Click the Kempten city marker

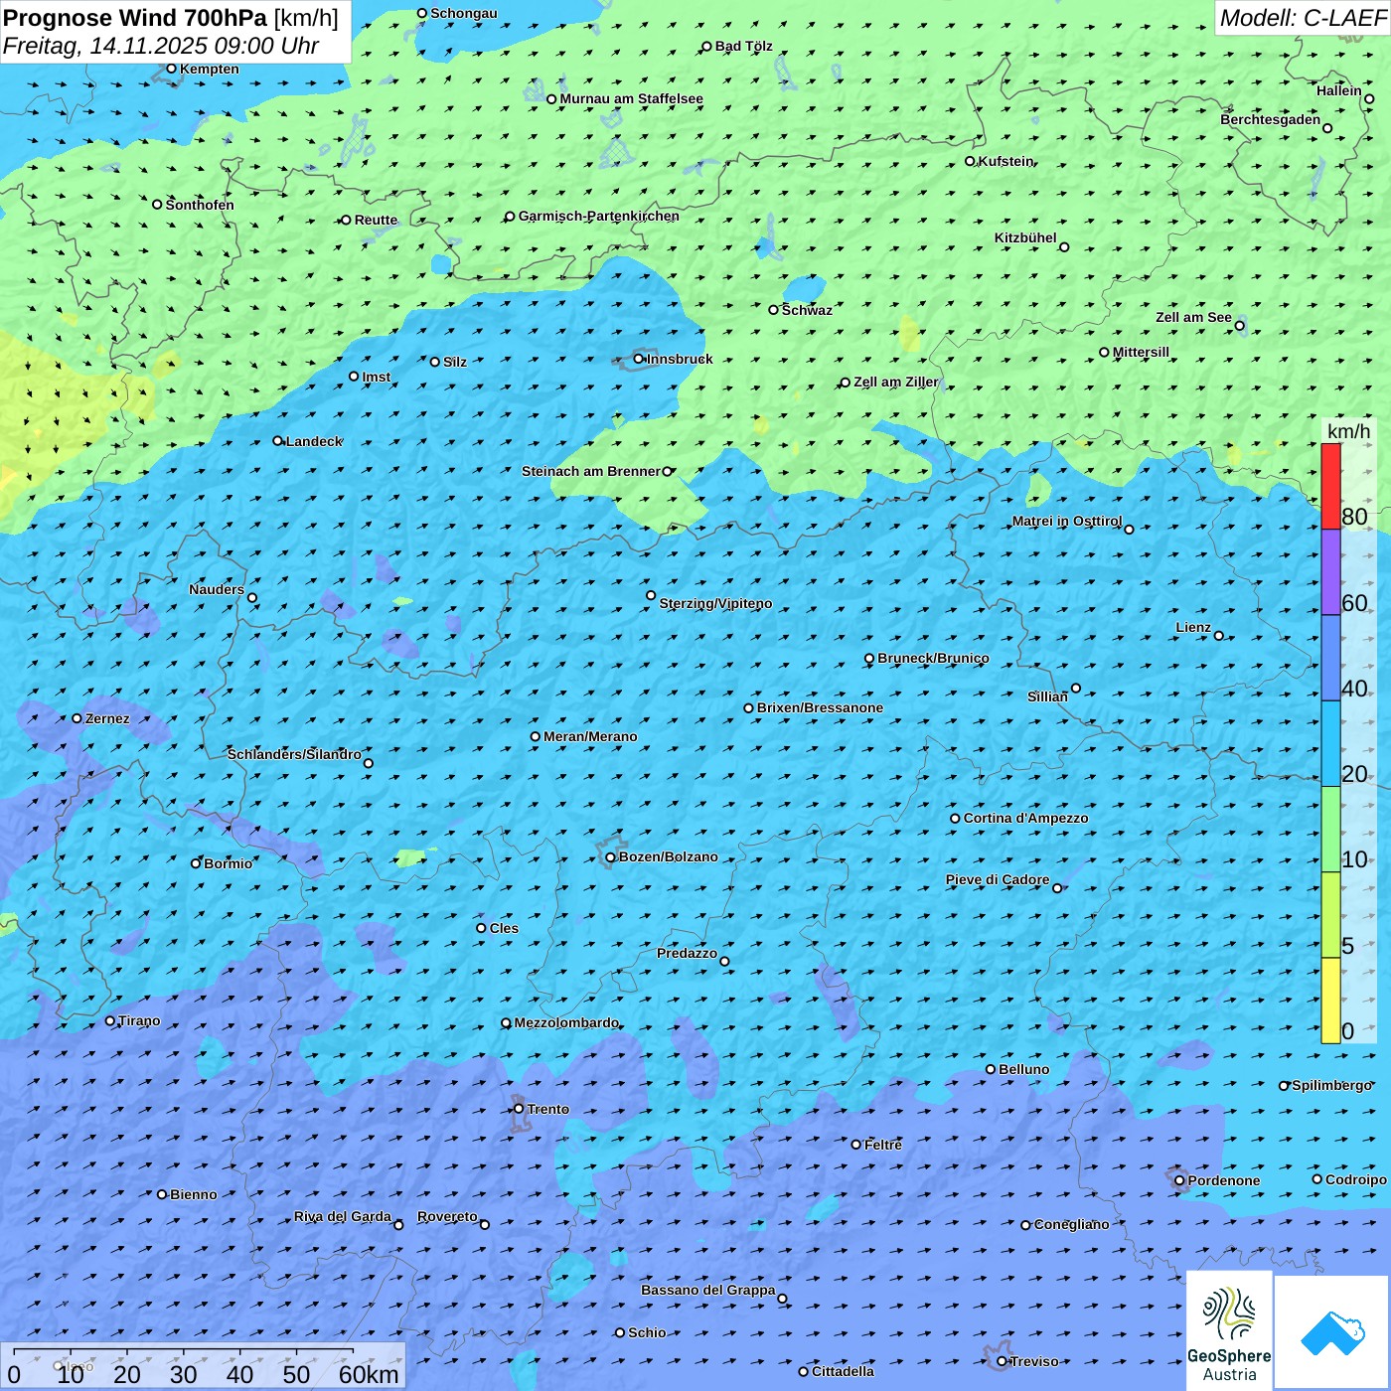point(171,69)
